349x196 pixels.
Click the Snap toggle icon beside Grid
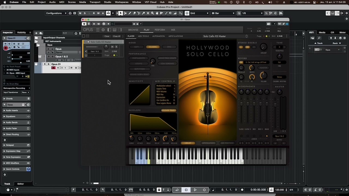coord(187,13)
